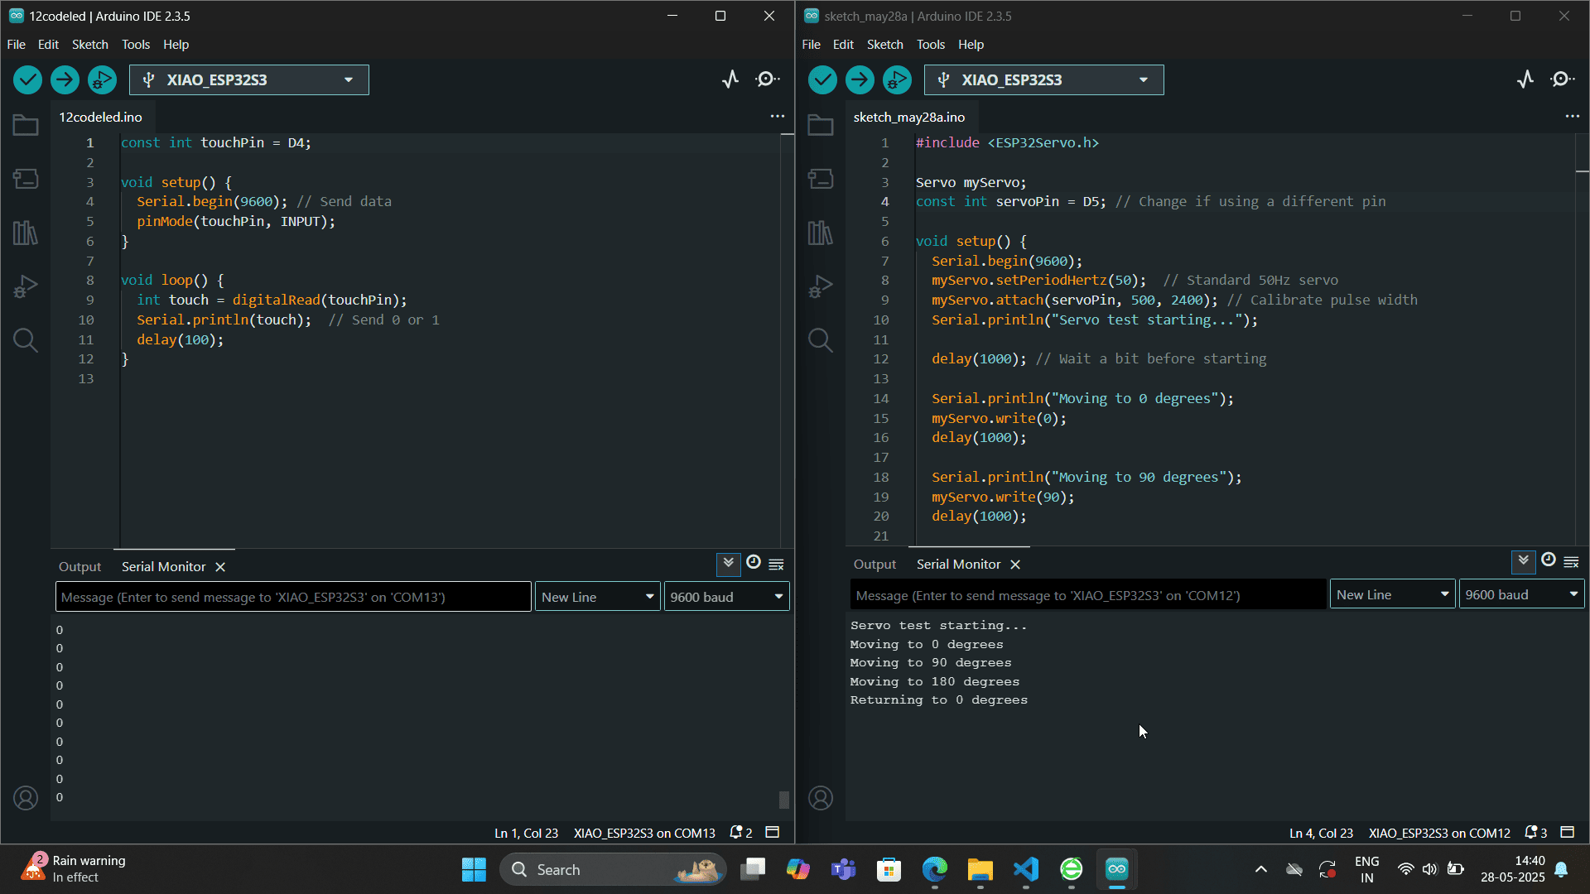
Task: Open notifications bell showing 3 in sketch_may28a
Action: tap(1535, 833)
